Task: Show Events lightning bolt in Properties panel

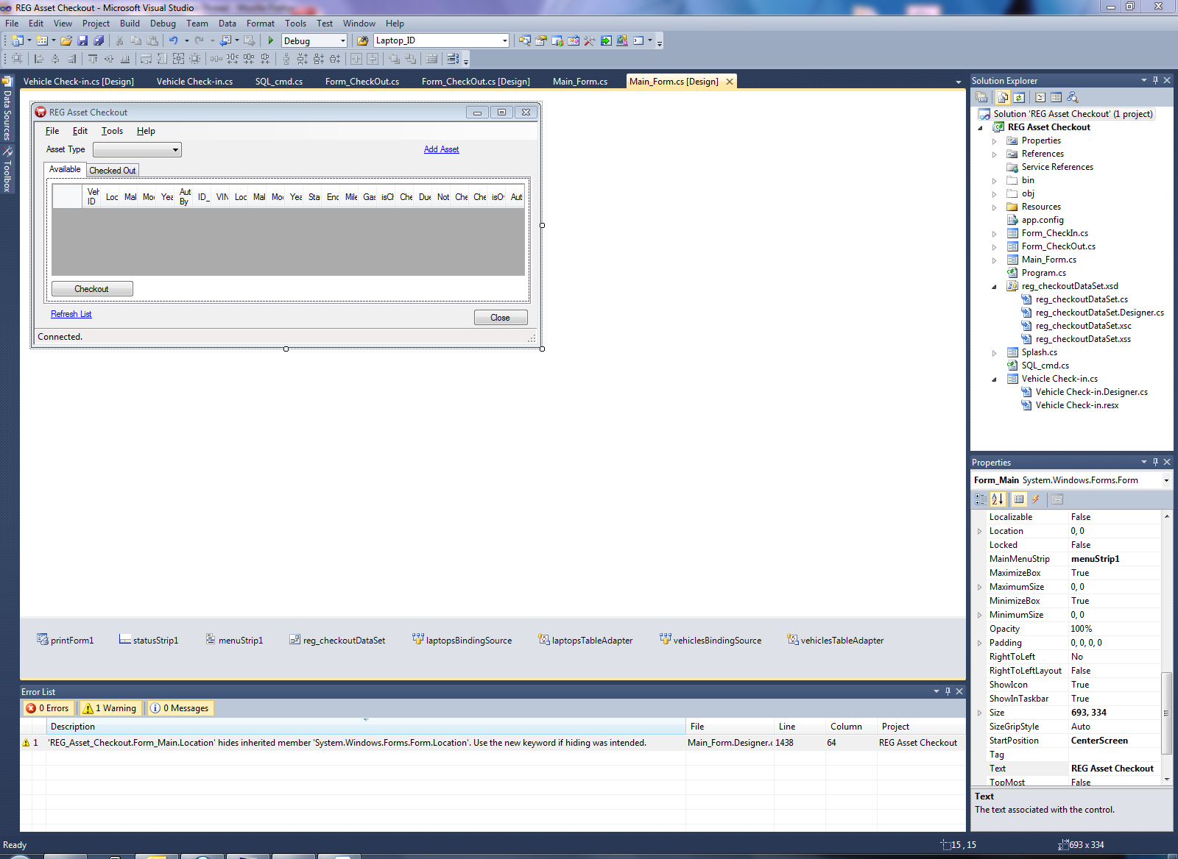Action: pos(1035,499)
